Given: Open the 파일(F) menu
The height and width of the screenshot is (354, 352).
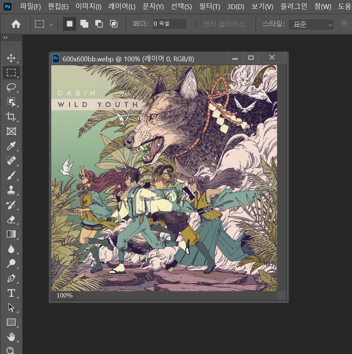Looking at the screenshot, I should (30, 6).
